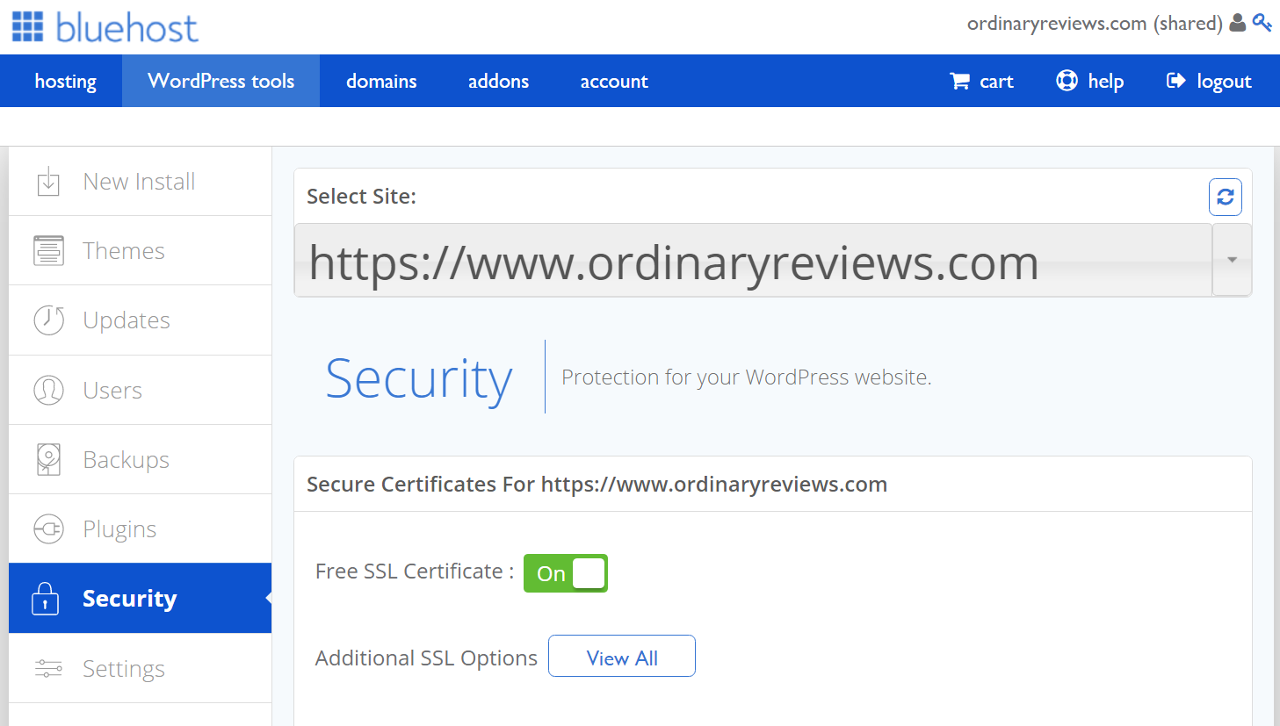This screenshot has height=726, width=1280.
Task: Click the Themes icon
Action: click(x=48, y=250)
